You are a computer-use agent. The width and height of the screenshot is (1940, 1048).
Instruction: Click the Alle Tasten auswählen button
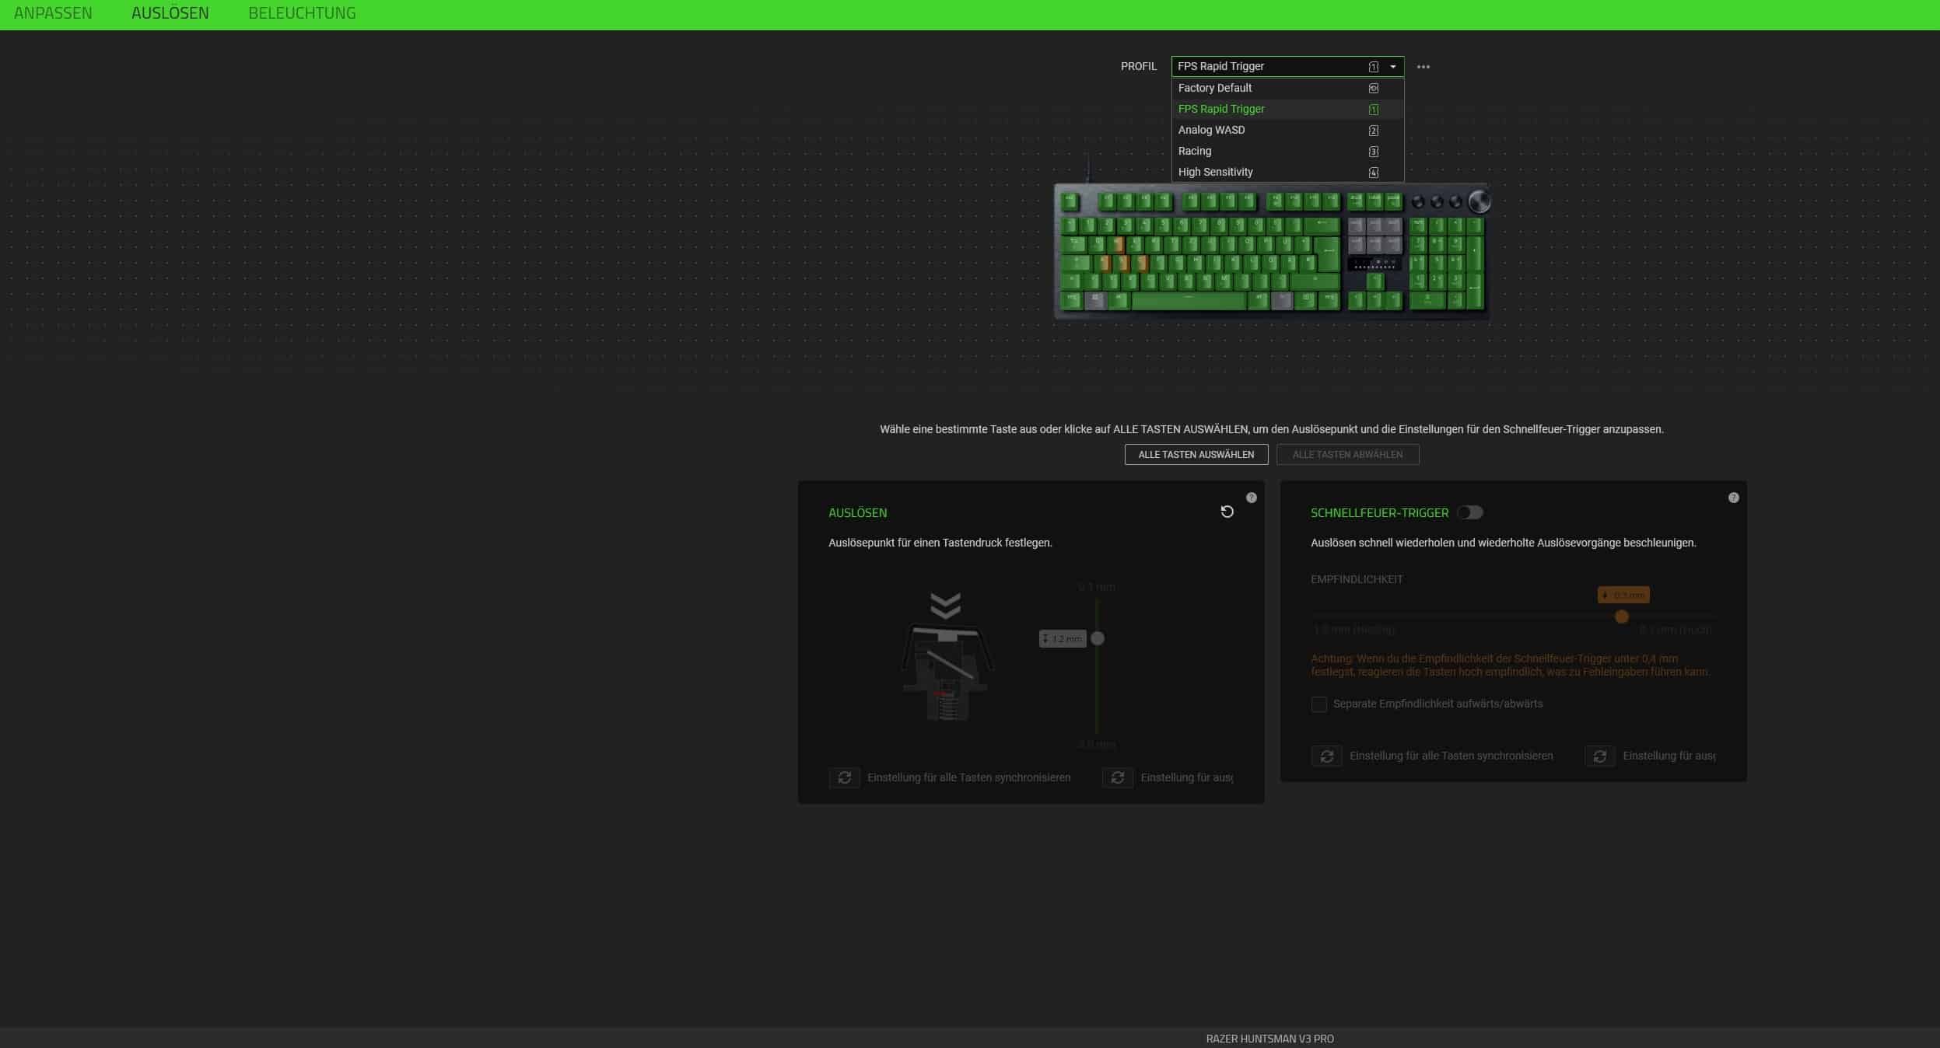1196,454
